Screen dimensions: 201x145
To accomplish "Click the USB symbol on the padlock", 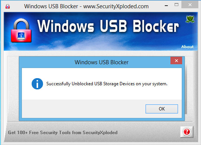I will click(21, 35).
